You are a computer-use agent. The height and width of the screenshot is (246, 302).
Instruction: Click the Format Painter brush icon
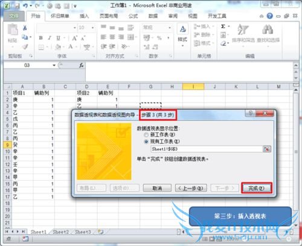coord(25,47)
